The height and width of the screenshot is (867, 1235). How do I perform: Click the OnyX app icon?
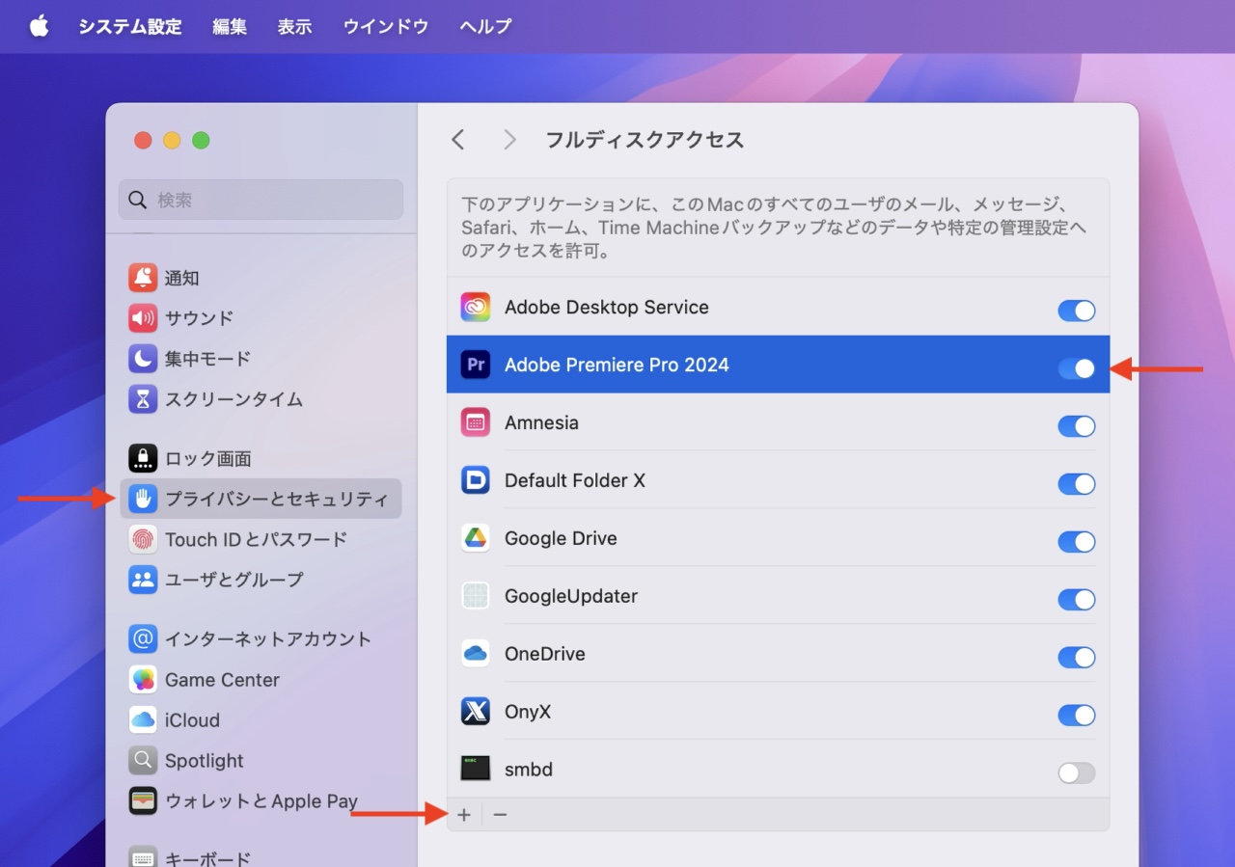476,712
